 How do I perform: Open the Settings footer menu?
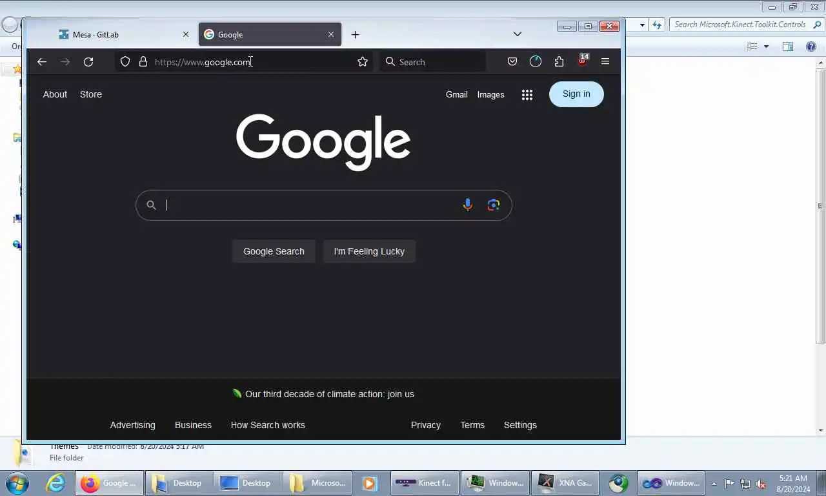(x=520, y=425)
